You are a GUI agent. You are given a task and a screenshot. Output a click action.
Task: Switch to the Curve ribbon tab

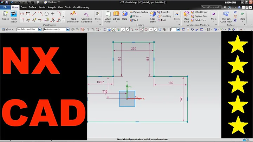pyautogui.click(x=24, y=7)
